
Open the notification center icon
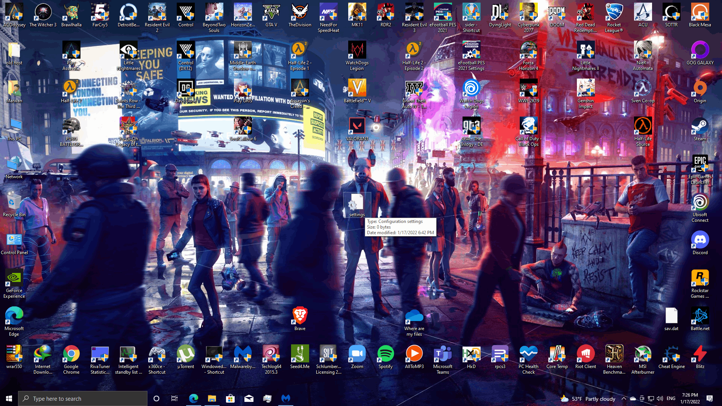pyautogui.click(x=710, y=398)
